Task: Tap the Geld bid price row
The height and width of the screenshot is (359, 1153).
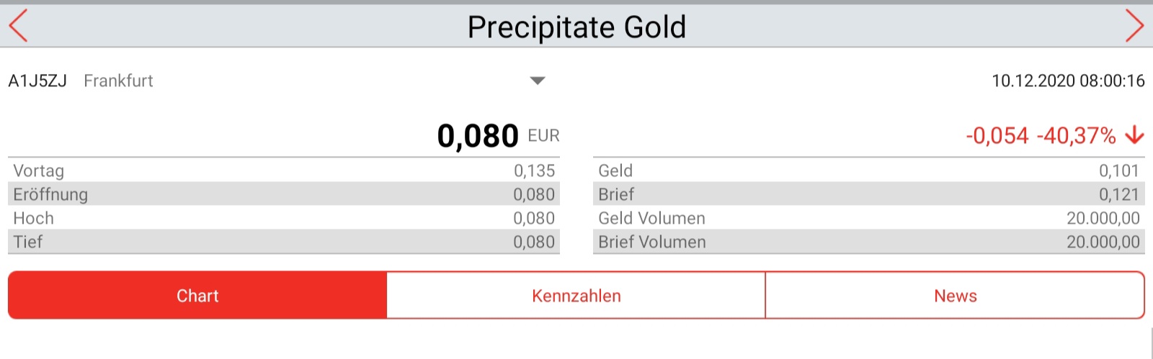Action: pyautogui.click(x=868, y=171)
